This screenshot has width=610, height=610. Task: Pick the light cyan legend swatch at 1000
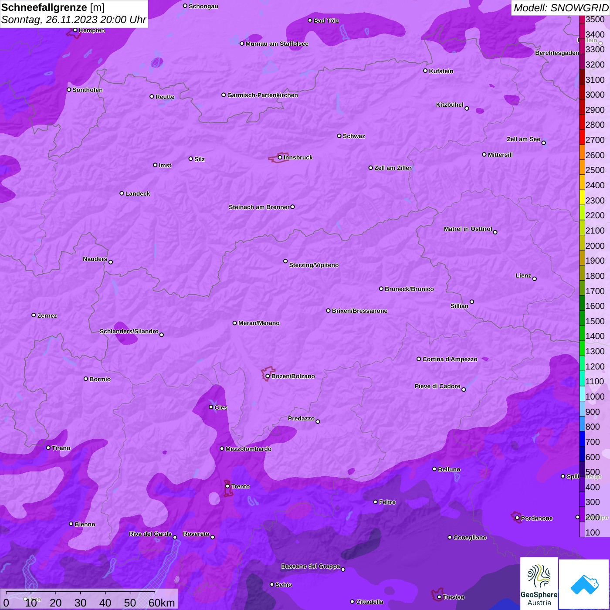[582, 393]
